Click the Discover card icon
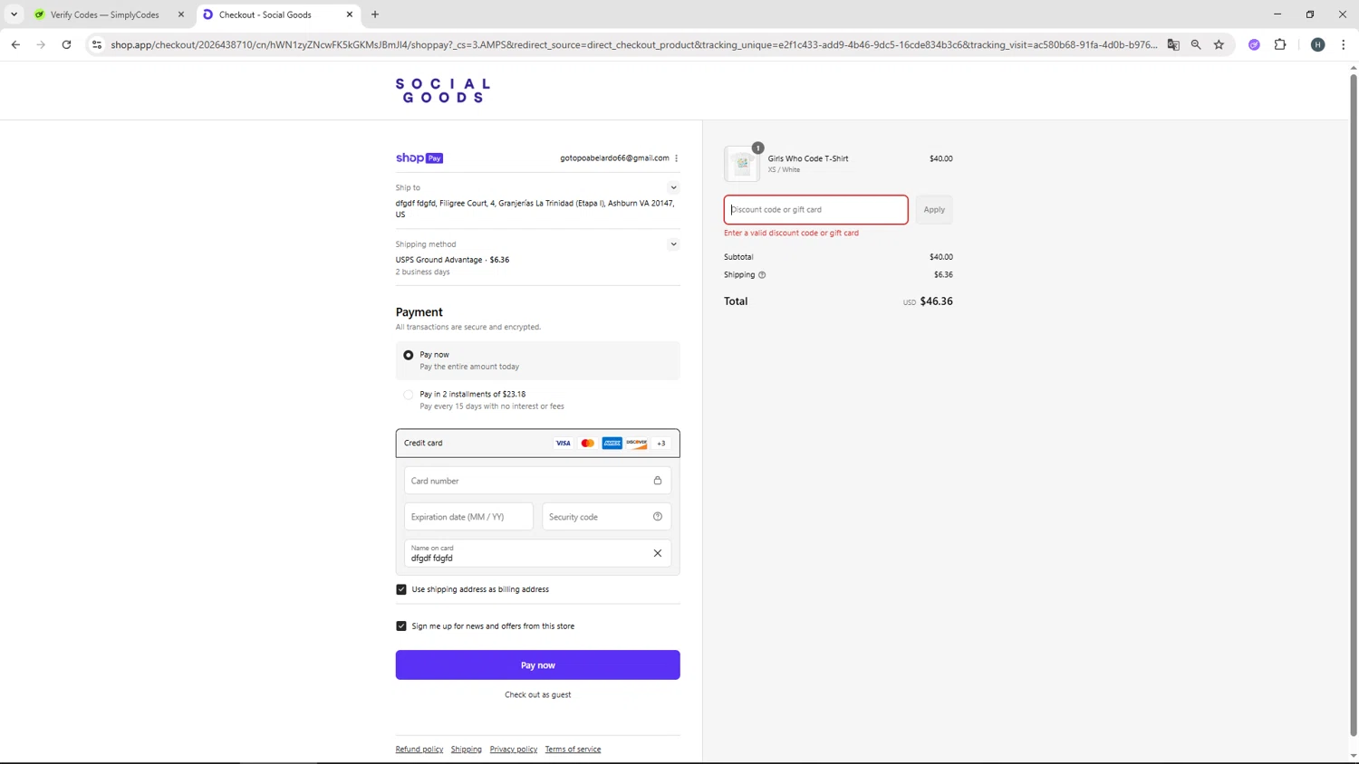The width and height of the screenshot is (1359, 764). pos(636,444)
